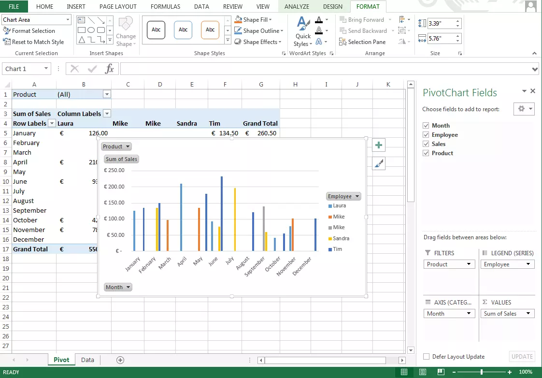
Task: Open the chart's Employee legend filter
Action: pos(343,196)
